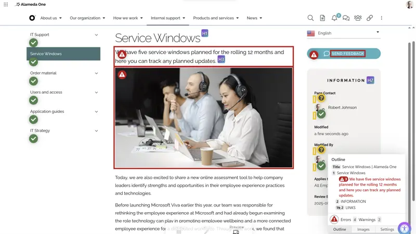This screenshot has height=234, width=416.
Task: Click the Service Windows page heading
Action: coord(158,38)
